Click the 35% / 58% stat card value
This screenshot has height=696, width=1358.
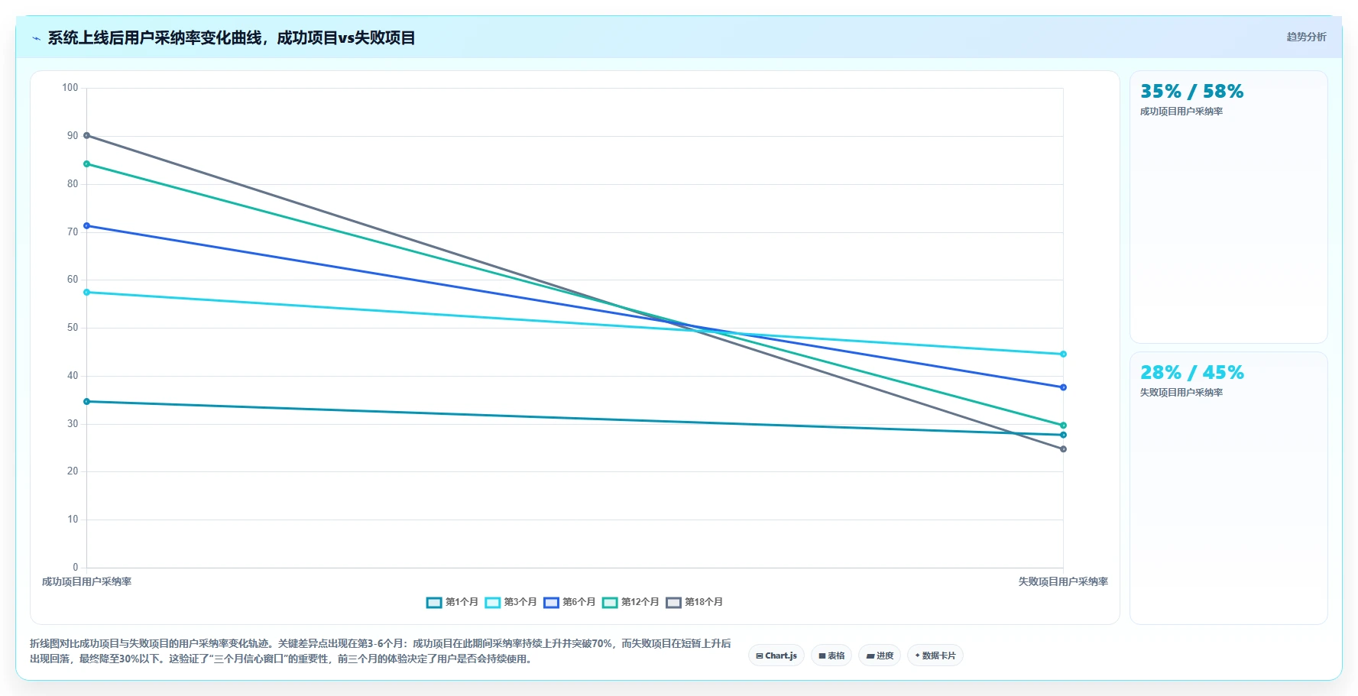[x=1192, y=92]
